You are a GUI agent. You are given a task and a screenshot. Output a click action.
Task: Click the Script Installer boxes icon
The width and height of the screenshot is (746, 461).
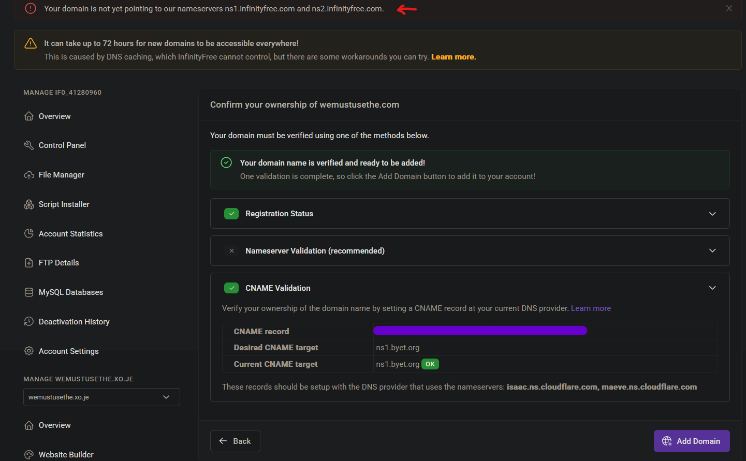click(29, 204)
